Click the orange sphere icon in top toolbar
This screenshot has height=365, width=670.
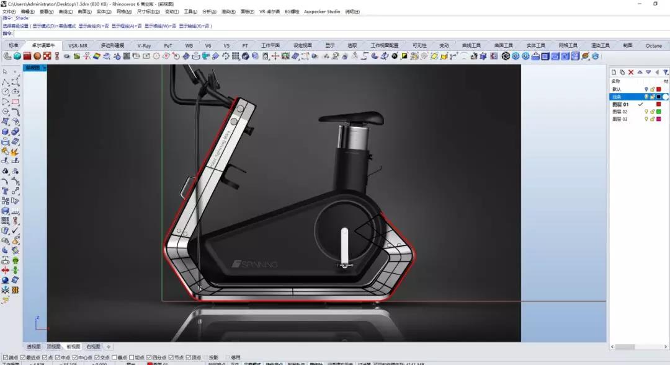coord(37,56)
